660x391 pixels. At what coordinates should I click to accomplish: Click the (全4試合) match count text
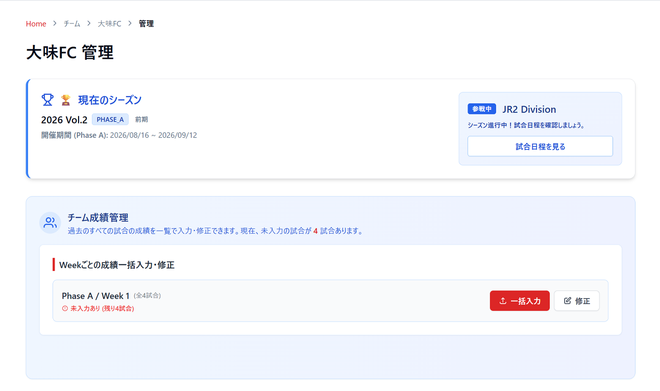coord(147,296)
